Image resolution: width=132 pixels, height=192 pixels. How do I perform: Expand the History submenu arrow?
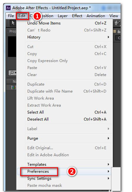click(x=108, y=37)
